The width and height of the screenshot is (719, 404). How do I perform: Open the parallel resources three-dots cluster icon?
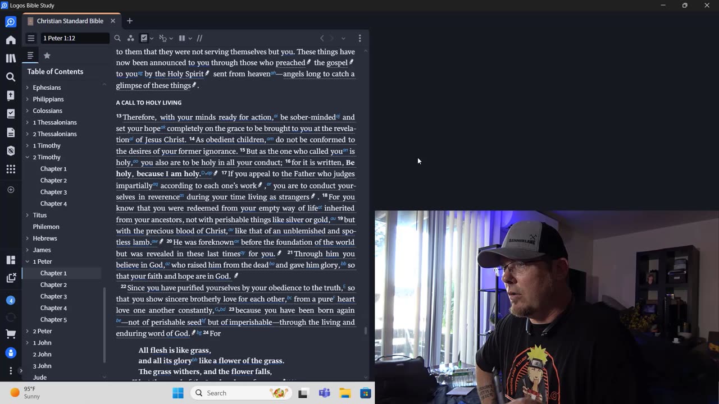[x=130, y=38]
